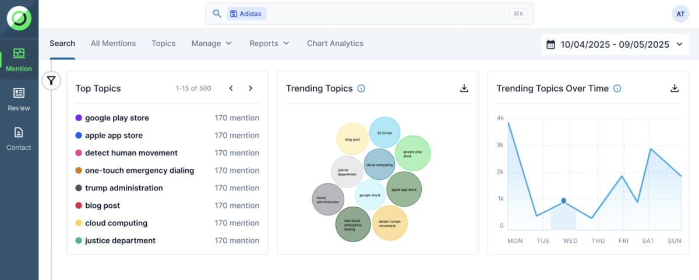Switch to the Chart Analytics tab
This screenshot has width=699, height=280.
point(335,43)
